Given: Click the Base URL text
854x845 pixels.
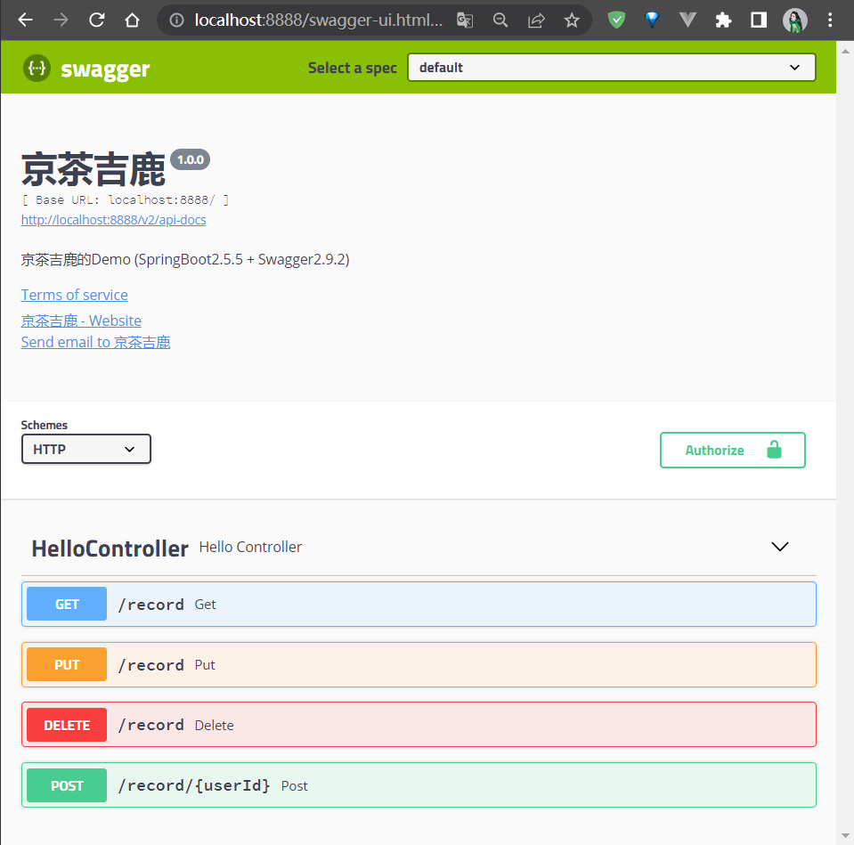Looking at the screenshot, I should [x=126, y=199].
